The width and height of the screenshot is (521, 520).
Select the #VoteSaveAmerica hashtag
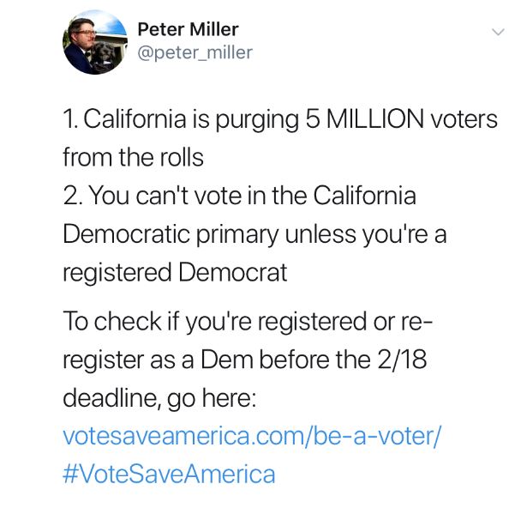click(x=169, y=474)
